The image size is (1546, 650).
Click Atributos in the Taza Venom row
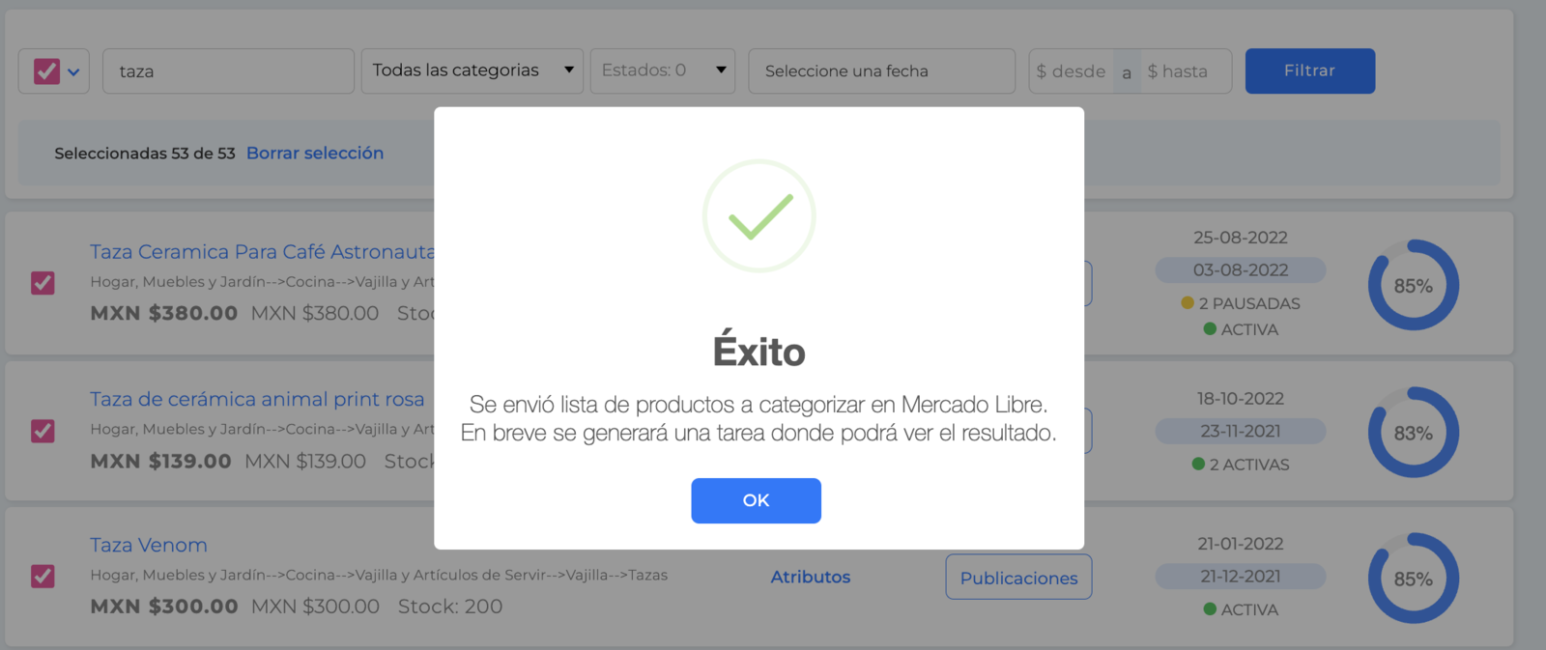click(810, 577)
